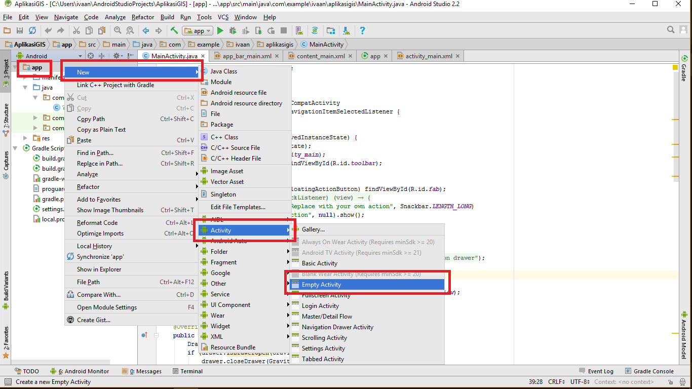
Task: Expand the res folder in project tree
Action: click(x=25, y=138)
